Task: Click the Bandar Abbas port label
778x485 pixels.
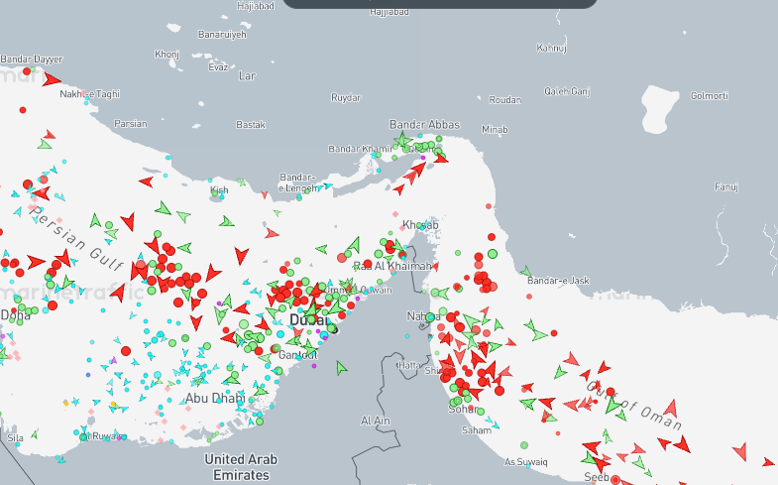Action: coord(424,124)
